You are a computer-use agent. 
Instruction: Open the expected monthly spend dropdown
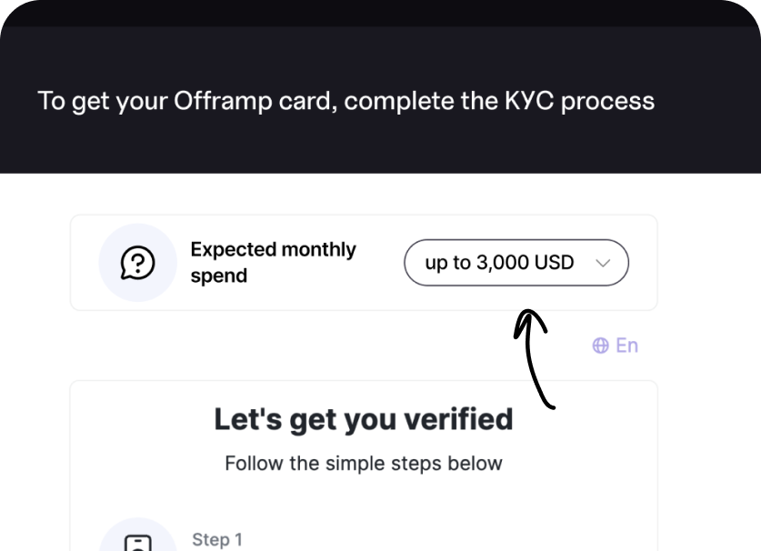516,263
